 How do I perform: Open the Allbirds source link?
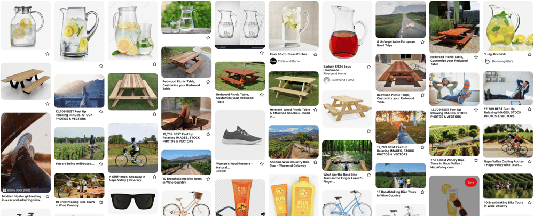(x=222, y=171)
